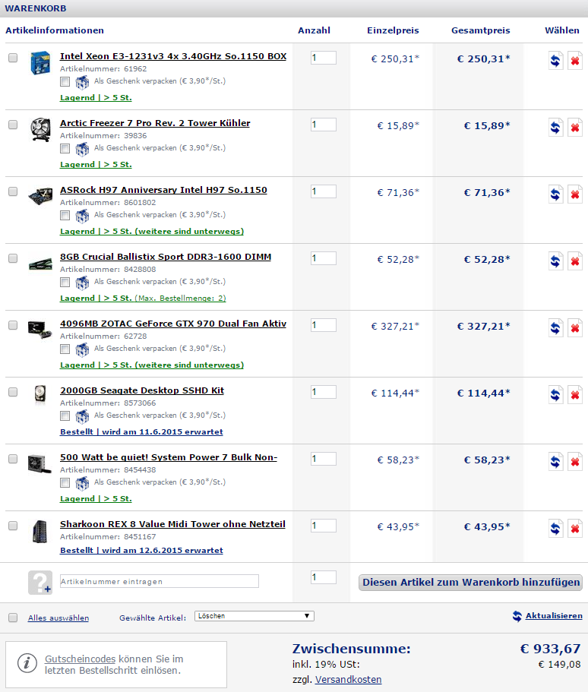This screenshot has width=588, height=692.
Task: Refresh the Seagate Desktop SSHD Kit row
Action: pyautogui.click(x=556, y=396)
